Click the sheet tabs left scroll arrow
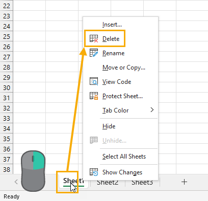The image size is (208, 201). point(16,182)
